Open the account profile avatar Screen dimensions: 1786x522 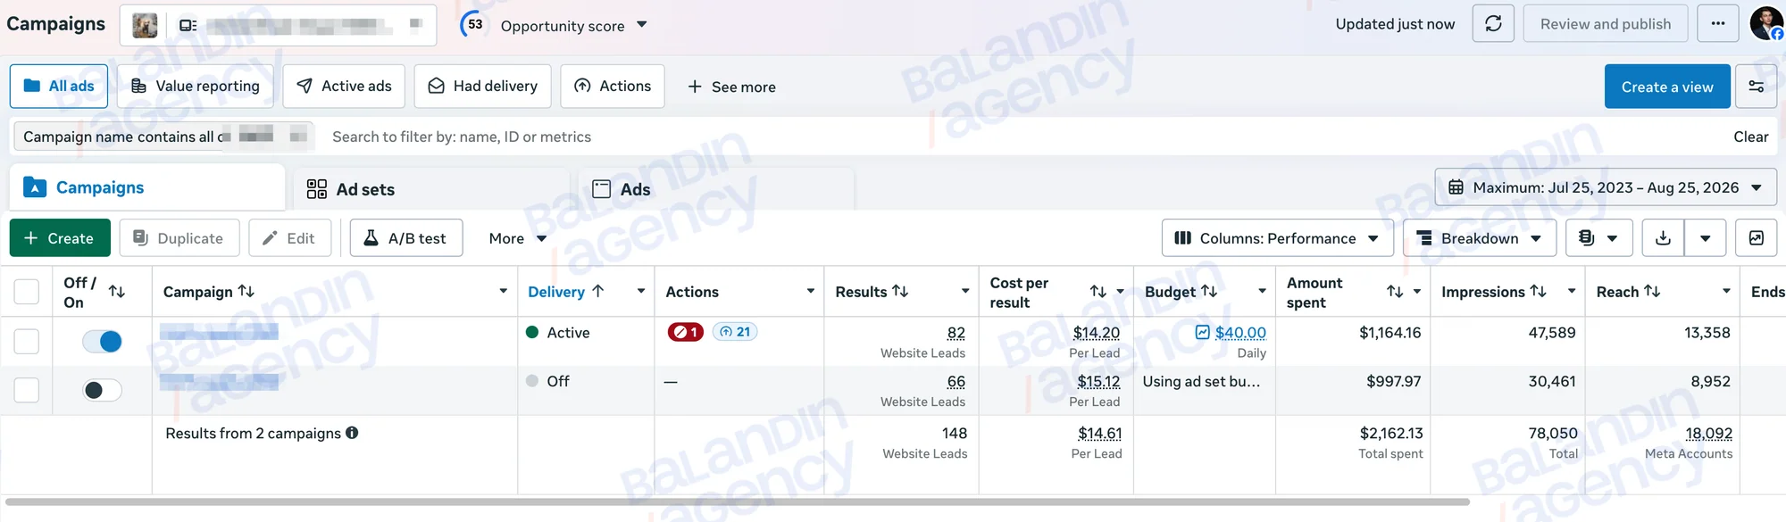coord(1766,24)
